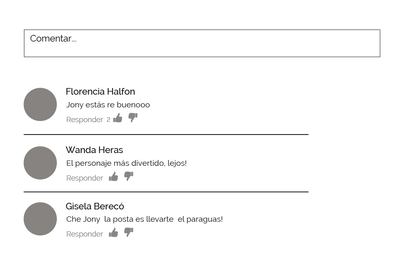
Task: Click the comment about llevarte el paraguas
Action: click(x=144, y=219)
